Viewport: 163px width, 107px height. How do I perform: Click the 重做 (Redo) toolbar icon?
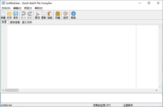click(x=30, y=15)
